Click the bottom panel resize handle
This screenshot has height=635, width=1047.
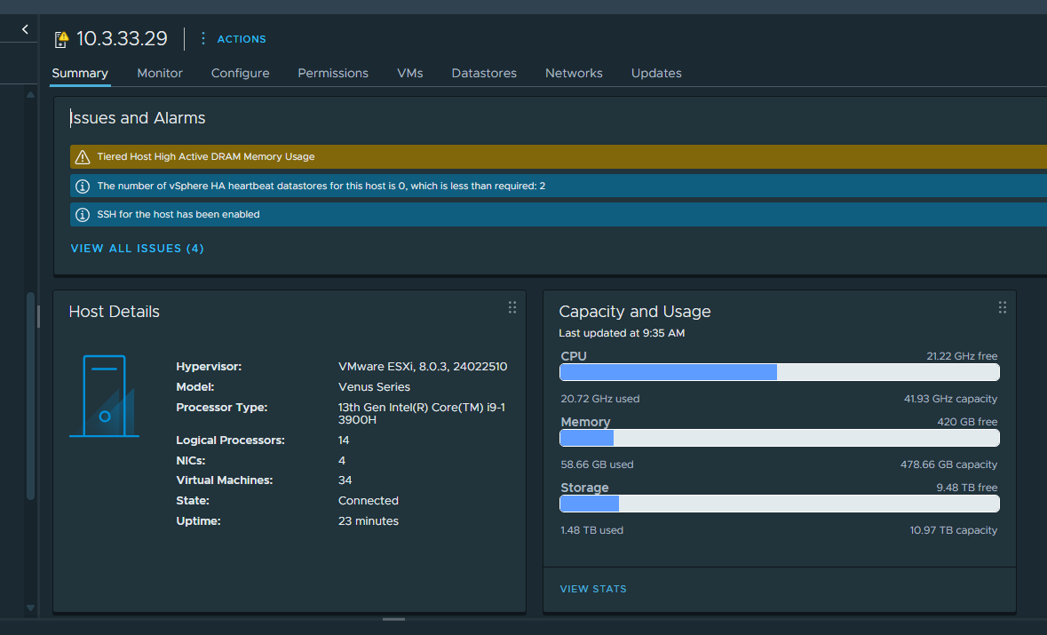pyautogui.click(x=393, y=619)
